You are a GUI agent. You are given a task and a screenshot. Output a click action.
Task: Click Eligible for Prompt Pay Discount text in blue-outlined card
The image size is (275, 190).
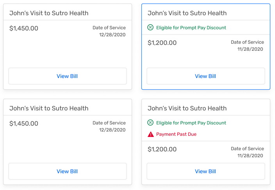(191, 28)
